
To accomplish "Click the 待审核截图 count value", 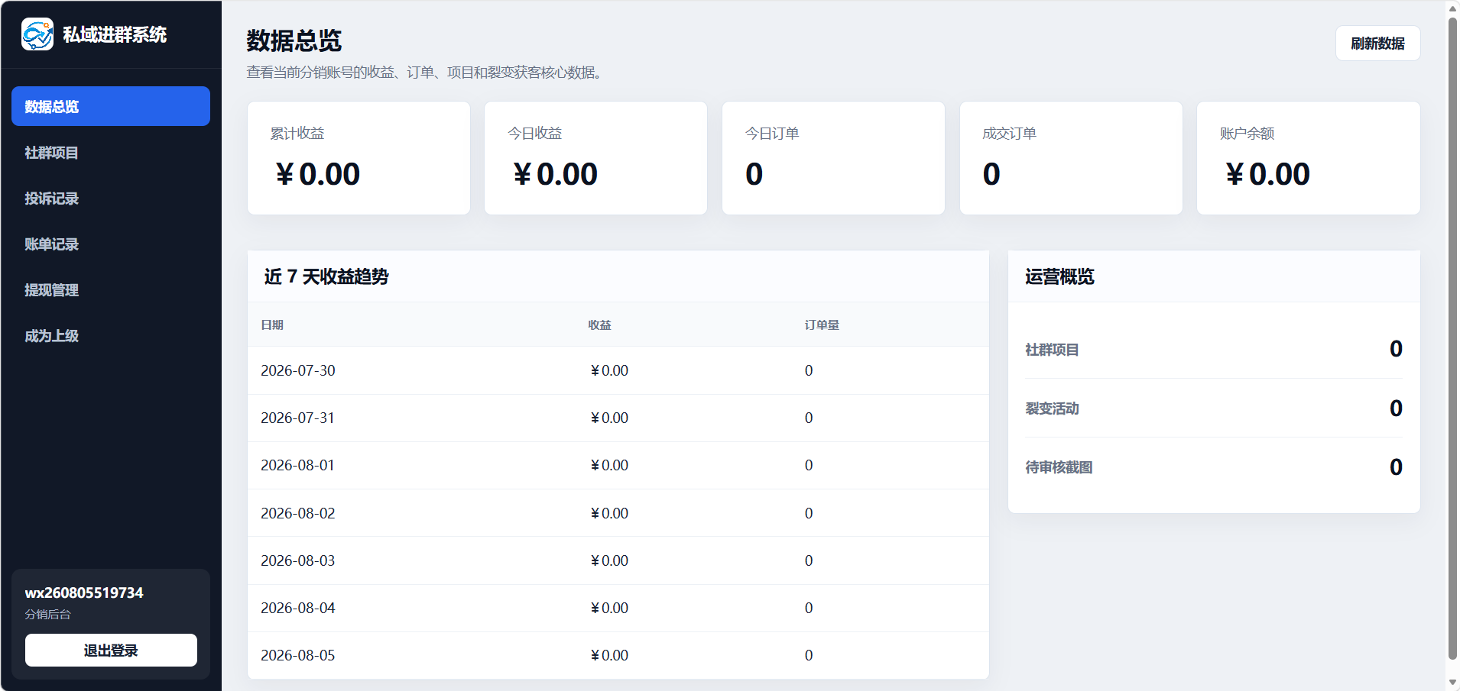I will pyautogui.click(x=1396, y=467).
